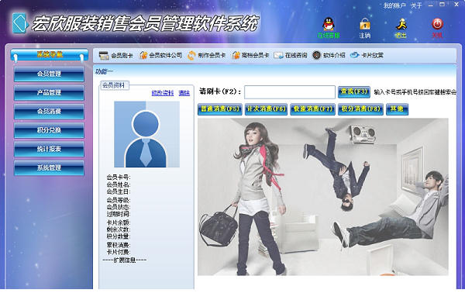The width and height of the screenshot is (465, 300).
Task: Click the 修改资料 link
Action: [x=163, y=93]
